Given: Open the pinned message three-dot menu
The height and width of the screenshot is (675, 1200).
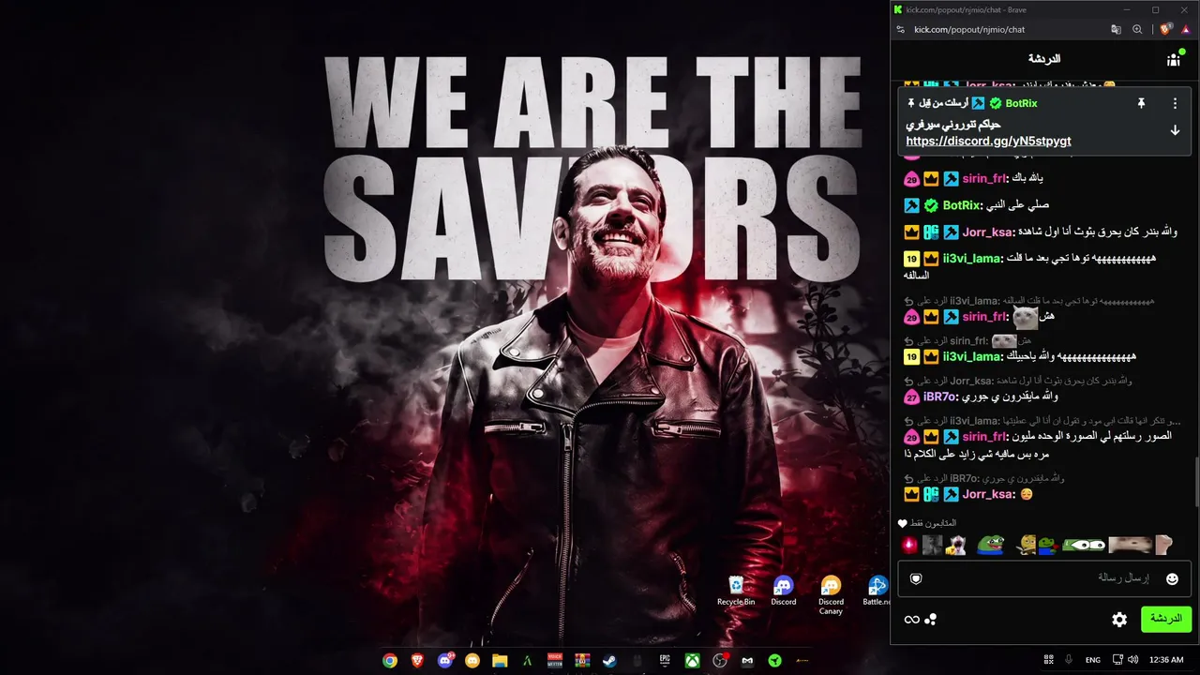Looking at the screenshot, I should pos(1175,103).
